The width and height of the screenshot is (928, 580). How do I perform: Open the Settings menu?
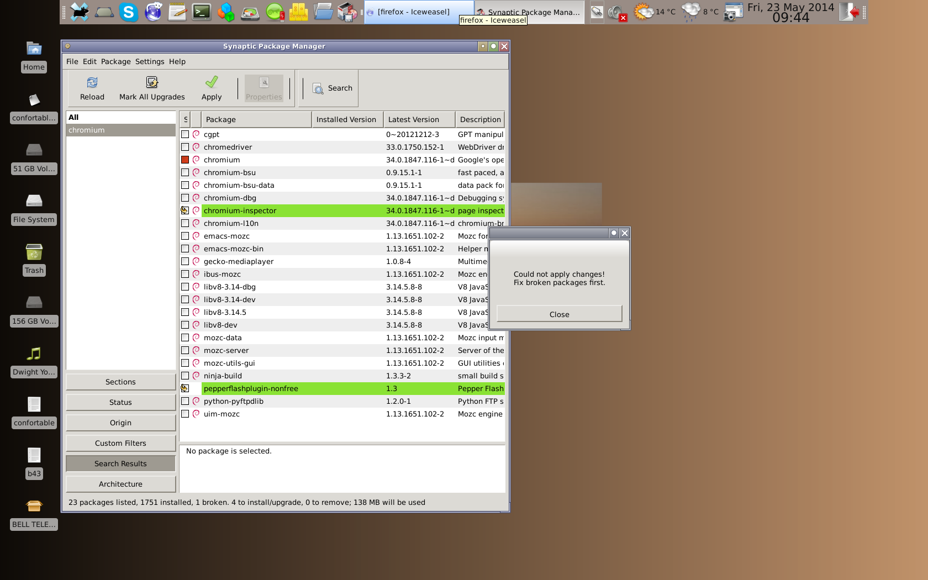(x=150, y=61)
